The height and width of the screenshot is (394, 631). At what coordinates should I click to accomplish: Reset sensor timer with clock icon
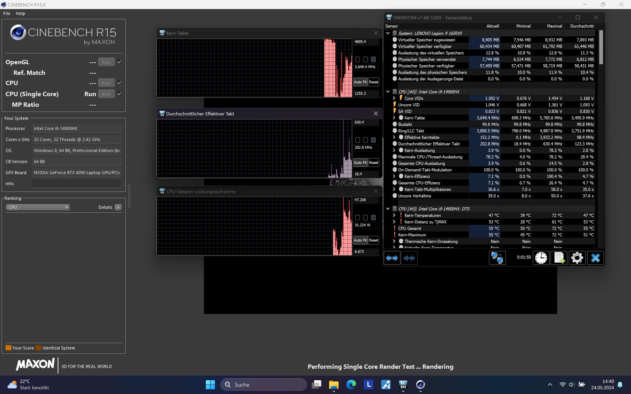coord(541,258)
